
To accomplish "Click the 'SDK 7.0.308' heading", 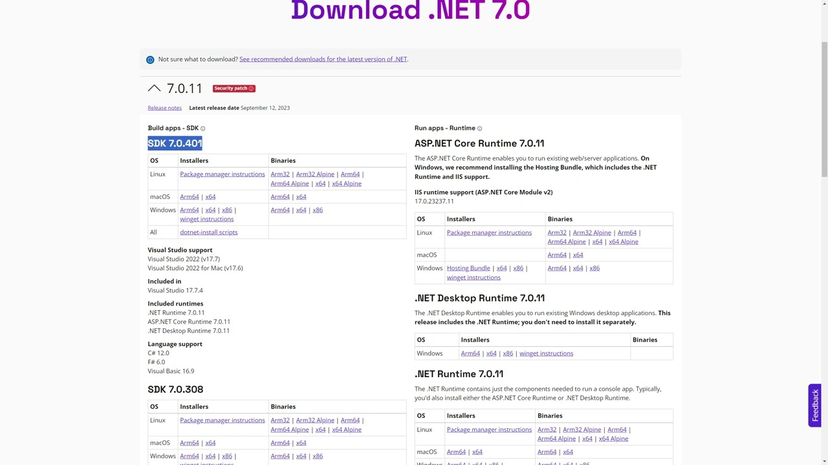I will coord(175,389).
